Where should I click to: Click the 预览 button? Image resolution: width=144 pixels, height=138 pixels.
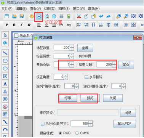click(90, 98)
